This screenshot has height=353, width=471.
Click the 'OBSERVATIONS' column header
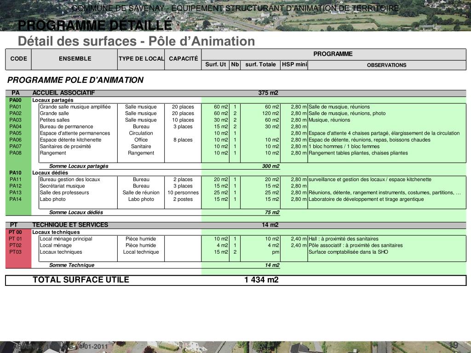click(386, 65)
